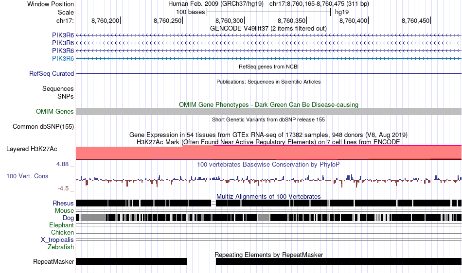This screenshot has height=273, width=462.
Task: Click the right RepeatMasker black block
Action: click(x=339, y=261)
